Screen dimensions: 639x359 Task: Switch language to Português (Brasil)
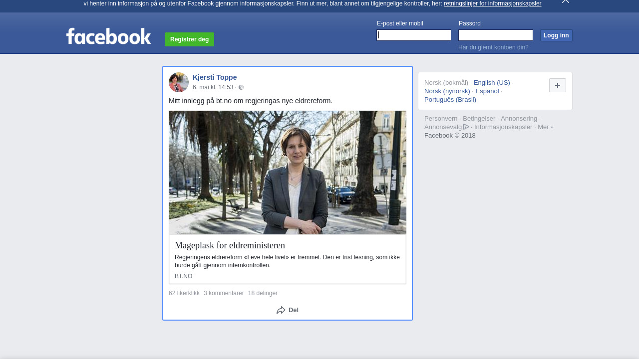tap(450, 100)
